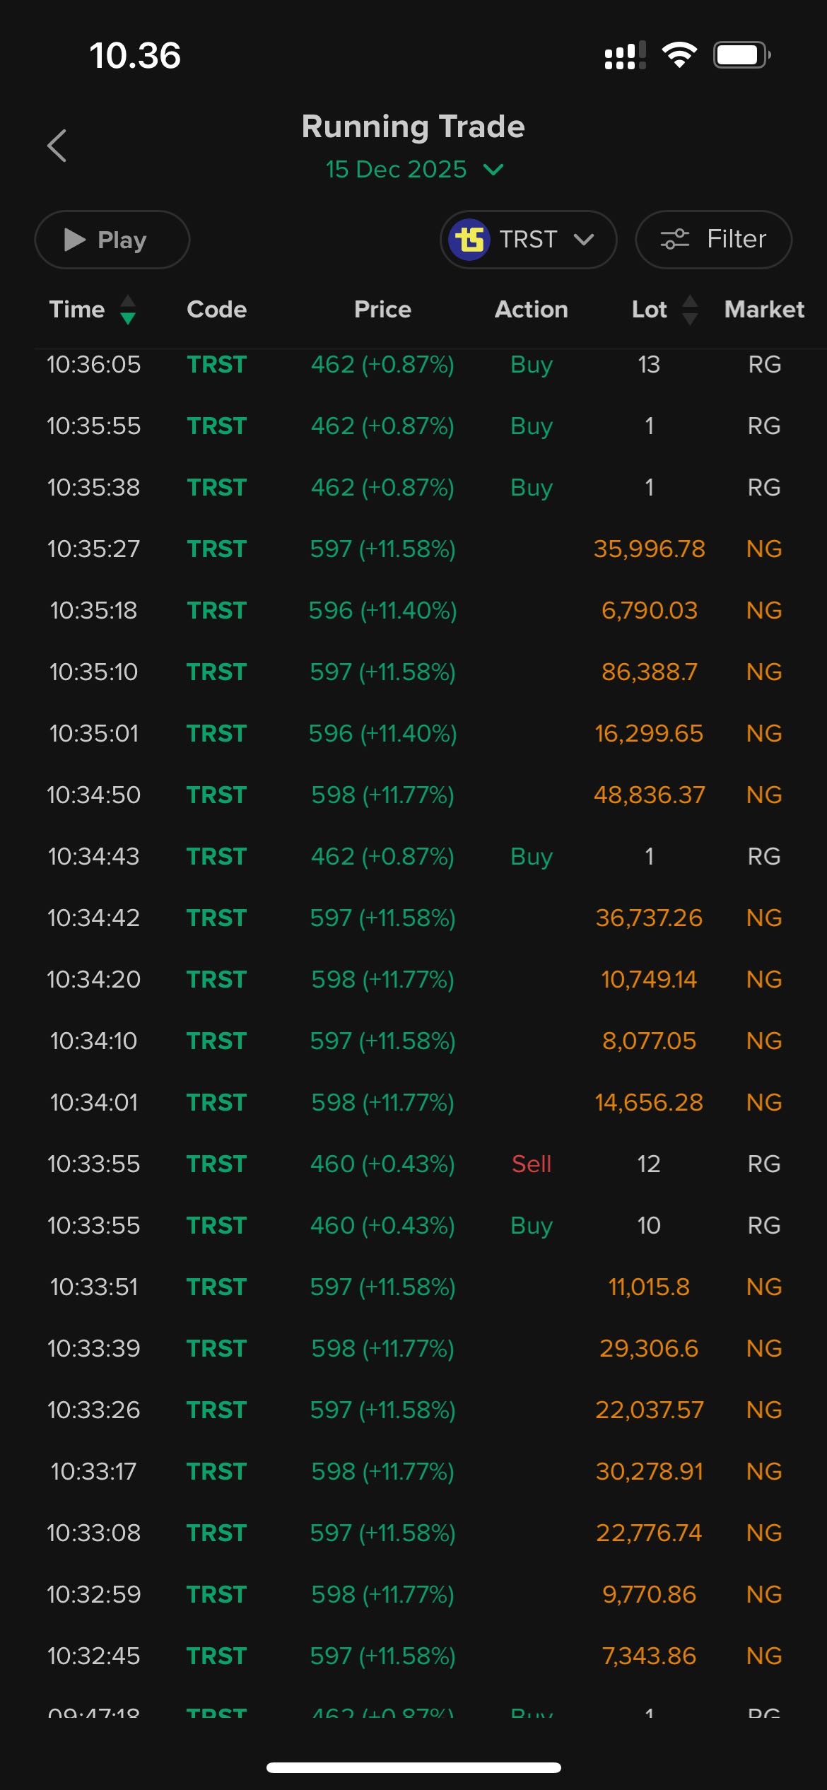827x1790 pixels.
Task: Tap the Action column header
Action: [531, 309]
